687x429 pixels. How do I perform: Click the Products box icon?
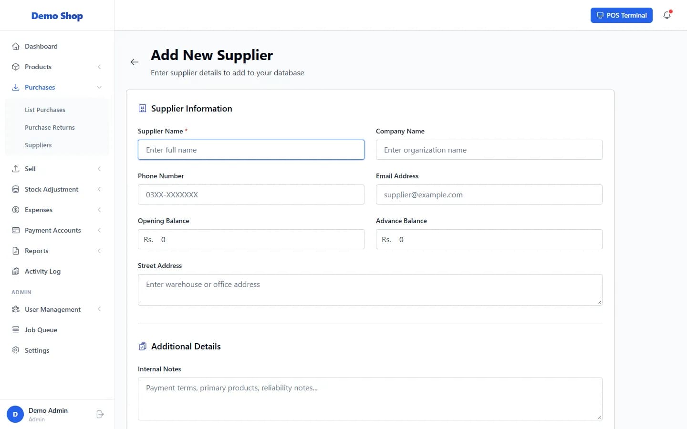(16, 67)
